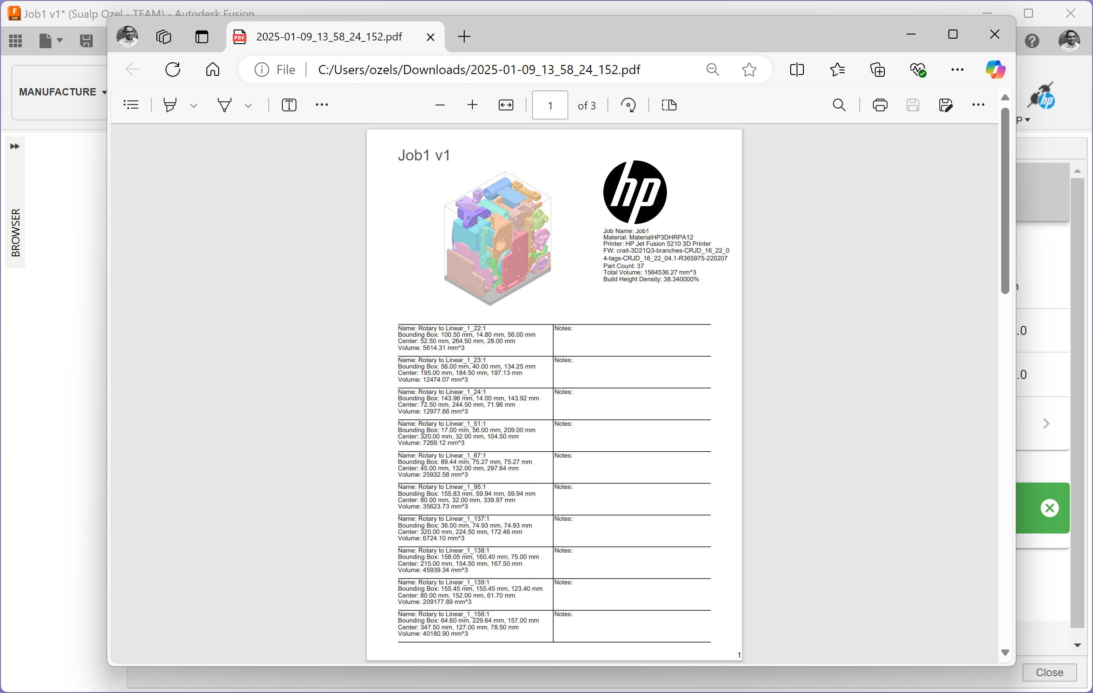Click the Close button at bottom right

(1049, 672)
